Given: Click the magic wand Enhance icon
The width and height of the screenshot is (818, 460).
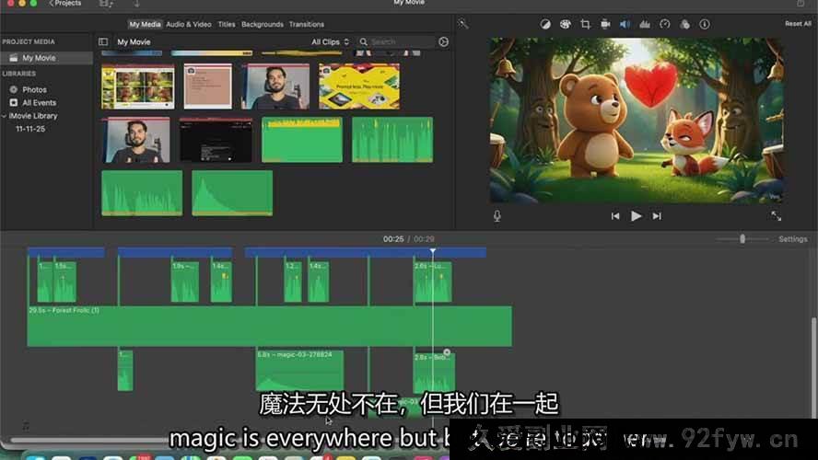Looking at the screenshot, I should (x=463, y=24).
